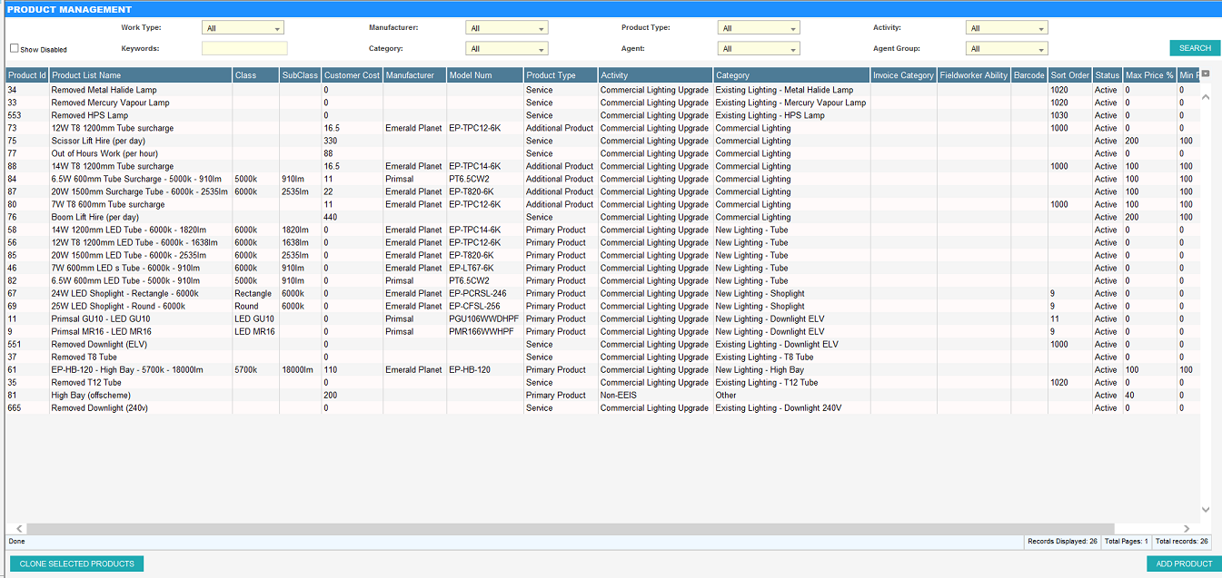Viewport: 1222px width, 578px height.
Task: Click the ADD PRODUCT button
Action: click(1184, 563)
